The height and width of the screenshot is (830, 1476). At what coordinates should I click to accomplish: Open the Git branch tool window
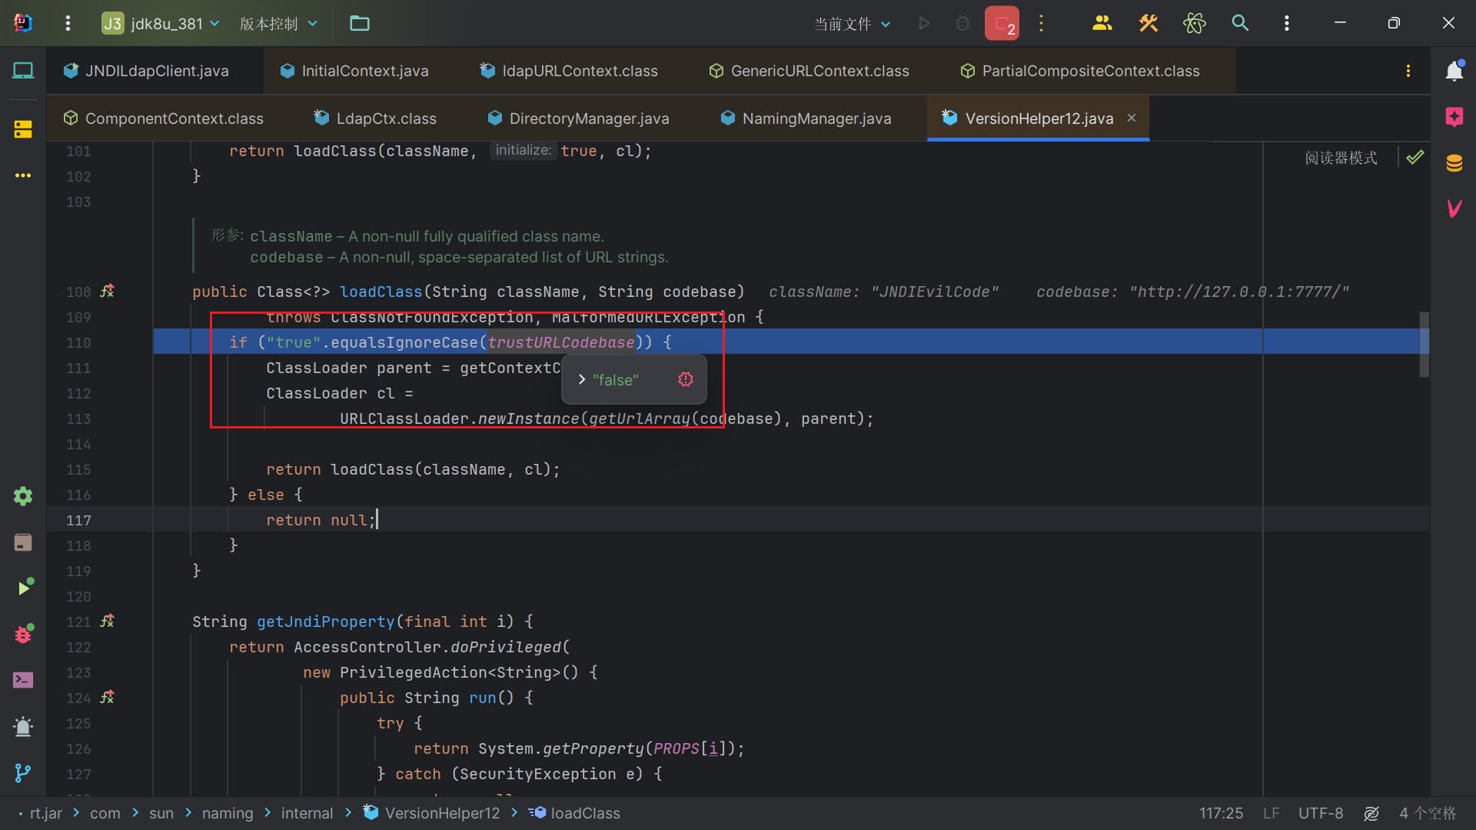tap(23, 772)
